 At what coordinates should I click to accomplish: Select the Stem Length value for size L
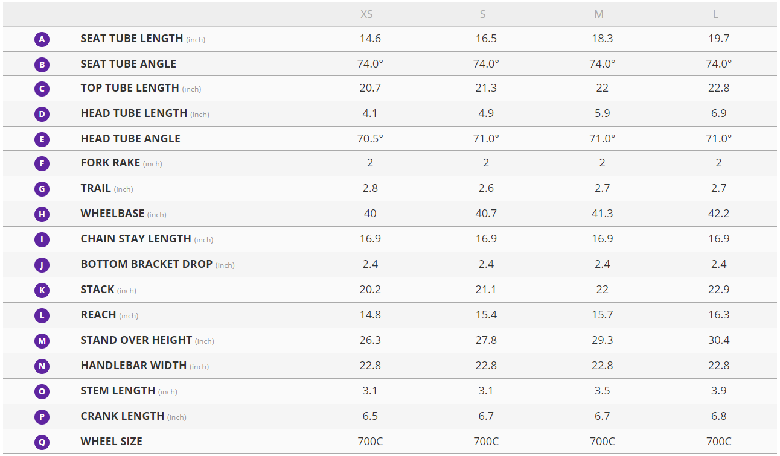pyautogui.click(x=718, y=391)
